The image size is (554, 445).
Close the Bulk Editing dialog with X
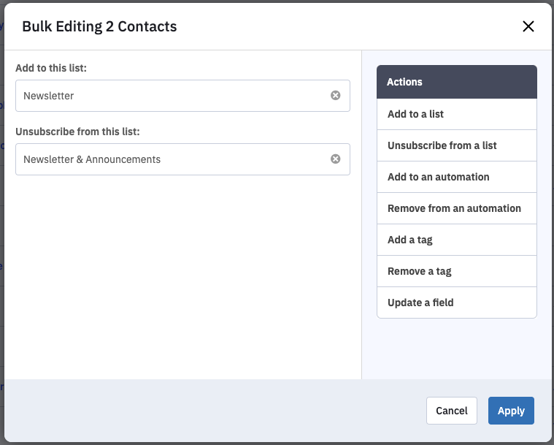tap(528, 26)
